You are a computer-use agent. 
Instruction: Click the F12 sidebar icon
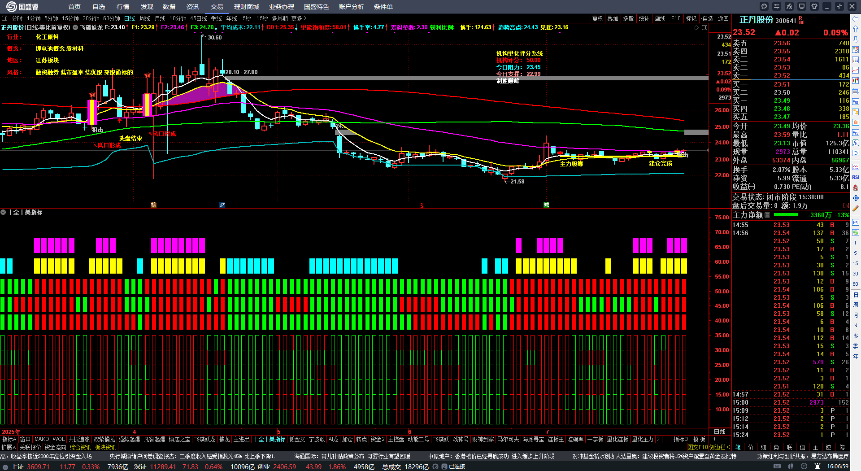(856, 133)
